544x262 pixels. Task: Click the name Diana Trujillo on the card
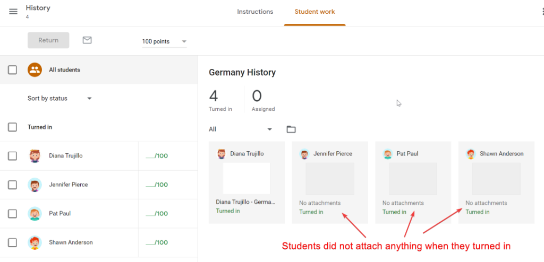(x=247, y=154)
